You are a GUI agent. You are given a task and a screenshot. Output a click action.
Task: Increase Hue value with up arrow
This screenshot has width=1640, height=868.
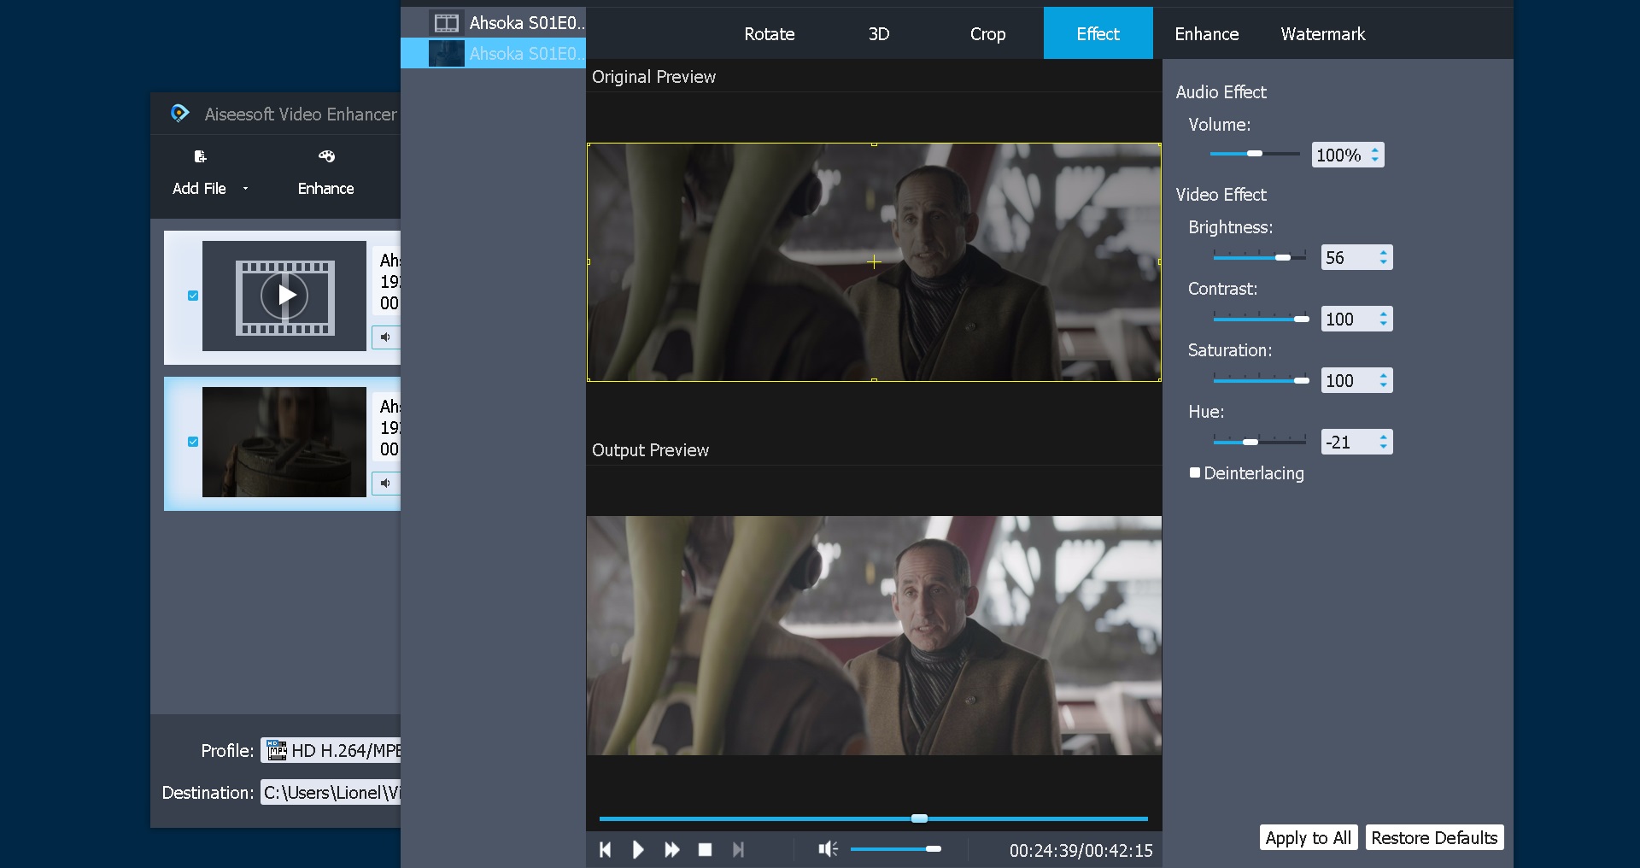(1384, 437)
